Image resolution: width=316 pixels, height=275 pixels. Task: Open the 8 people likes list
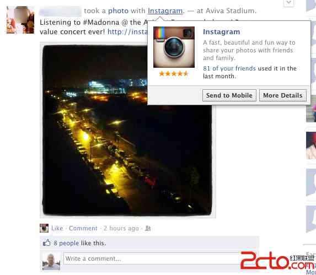click(x=66, y=243)
